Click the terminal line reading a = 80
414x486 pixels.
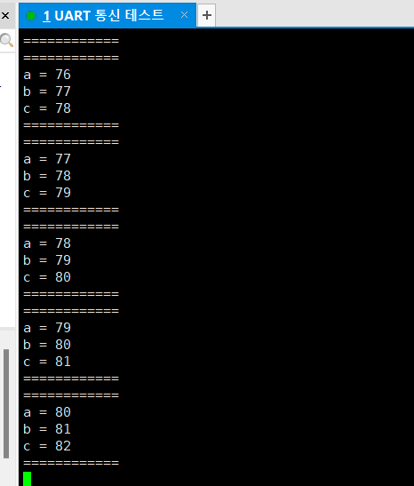[x=47, y=412]
